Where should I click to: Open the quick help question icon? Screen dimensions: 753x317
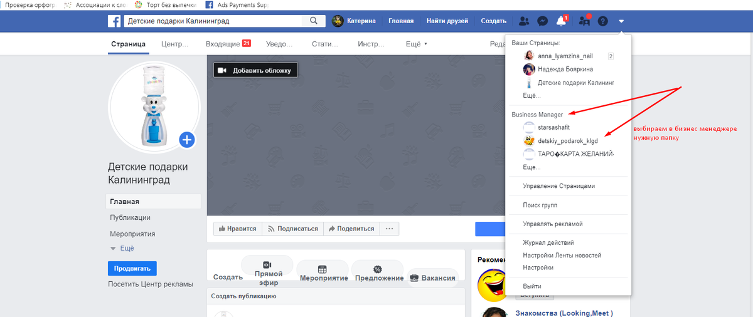[x=602, y=21]
